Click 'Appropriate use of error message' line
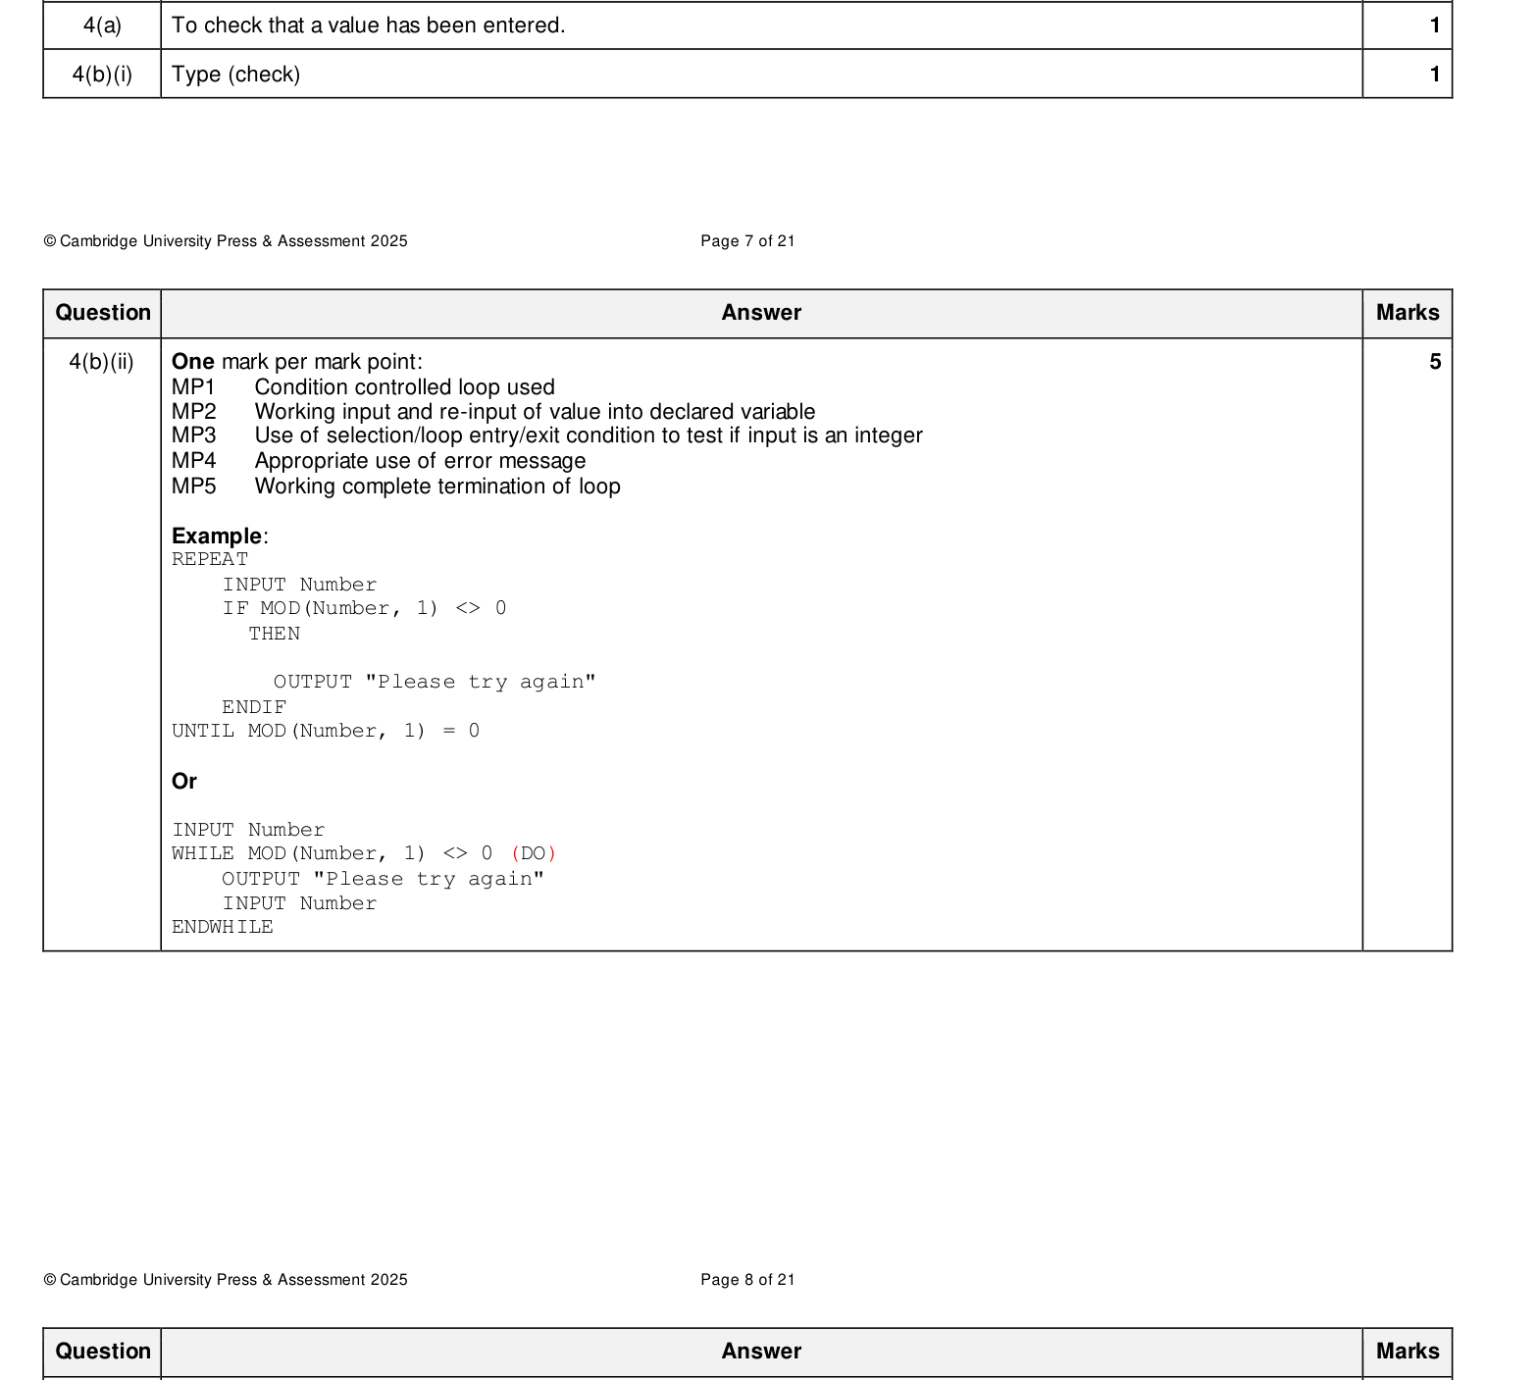Viewport: 1538px width, 1380px height. [420, 461]
